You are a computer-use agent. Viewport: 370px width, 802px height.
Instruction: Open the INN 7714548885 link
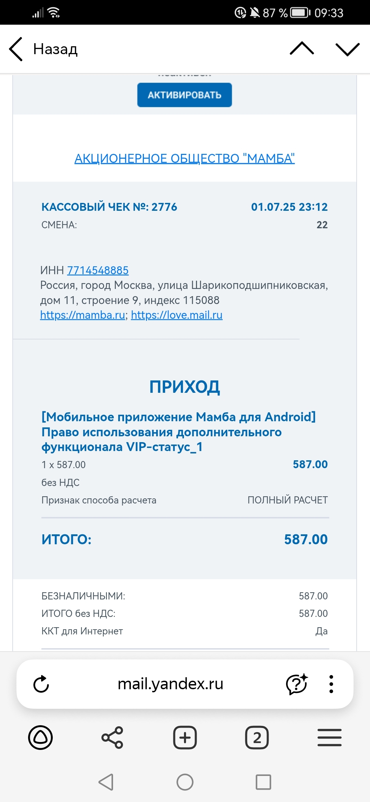pos(98,270)
